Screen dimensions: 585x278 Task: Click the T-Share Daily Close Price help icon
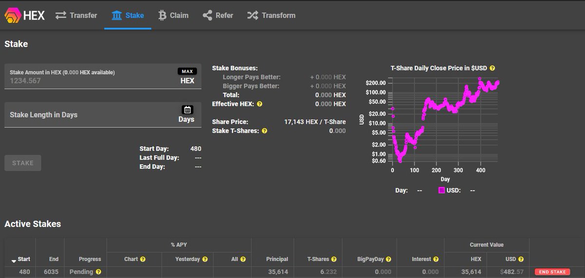point(492,68)
